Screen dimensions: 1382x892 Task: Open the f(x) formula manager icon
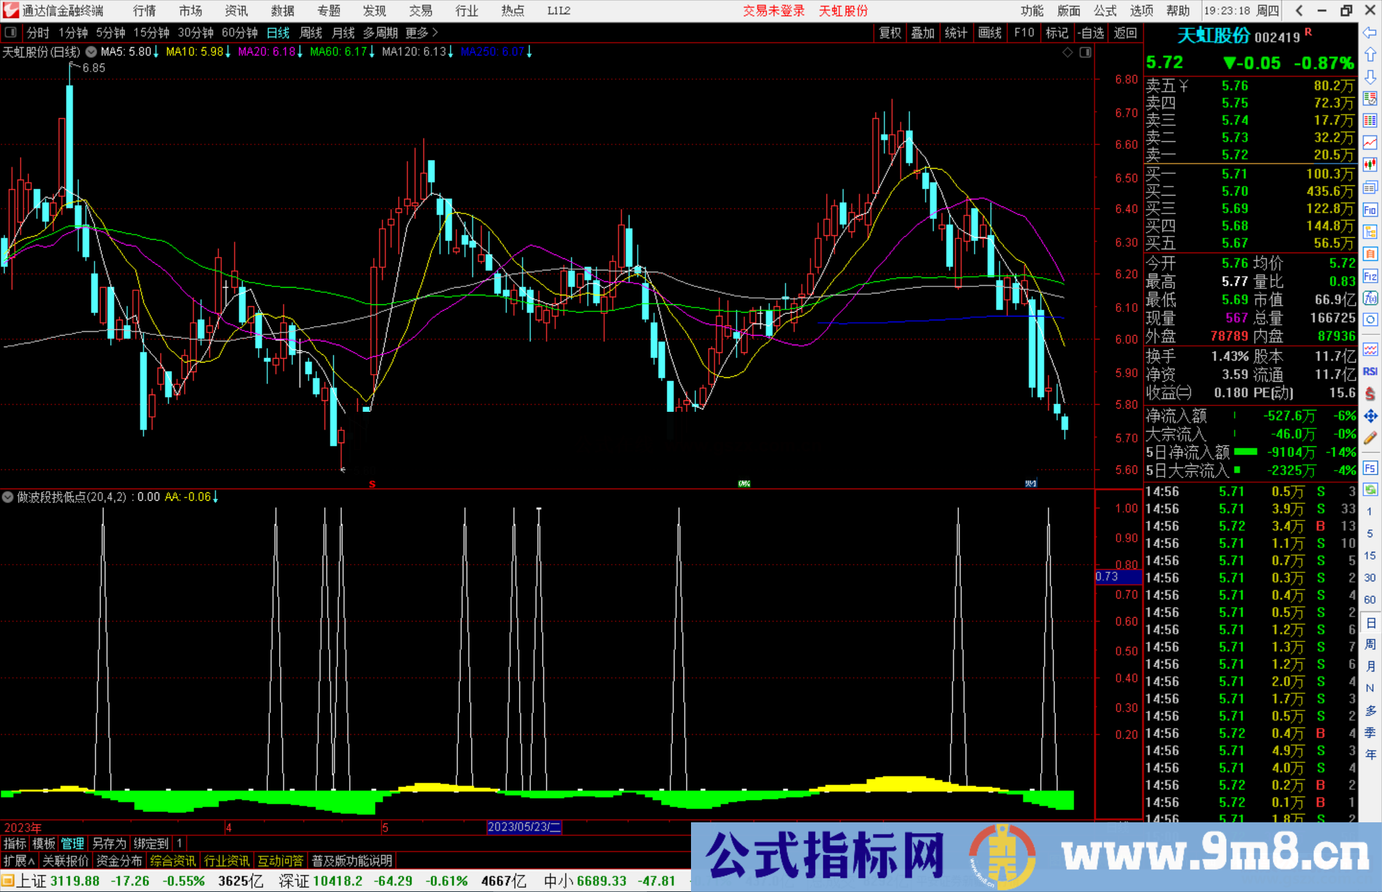tap(1370, 298)
